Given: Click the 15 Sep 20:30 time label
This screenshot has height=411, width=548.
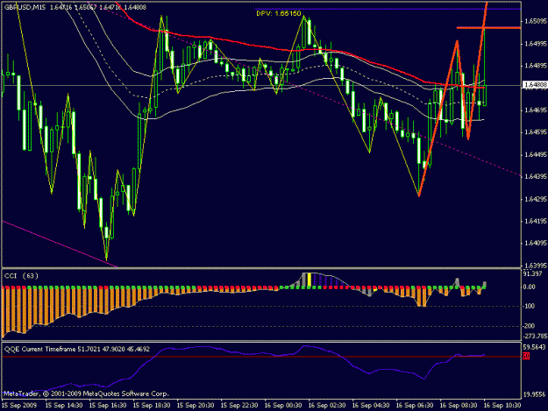Looking at the screenshot, I should (x=196, y=406).
